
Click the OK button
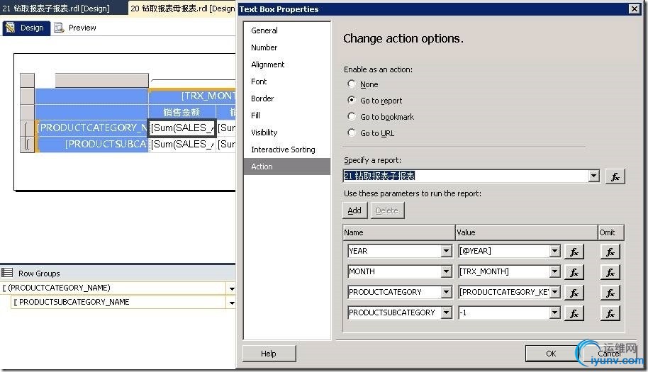point(551,354)
